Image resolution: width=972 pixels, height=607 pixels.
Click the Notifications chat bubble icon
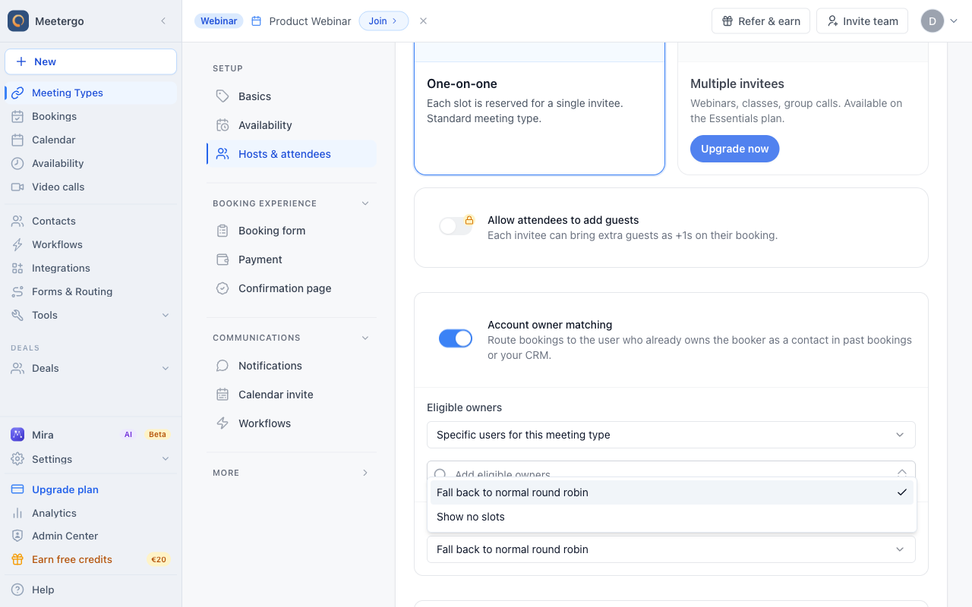(222, 366)
